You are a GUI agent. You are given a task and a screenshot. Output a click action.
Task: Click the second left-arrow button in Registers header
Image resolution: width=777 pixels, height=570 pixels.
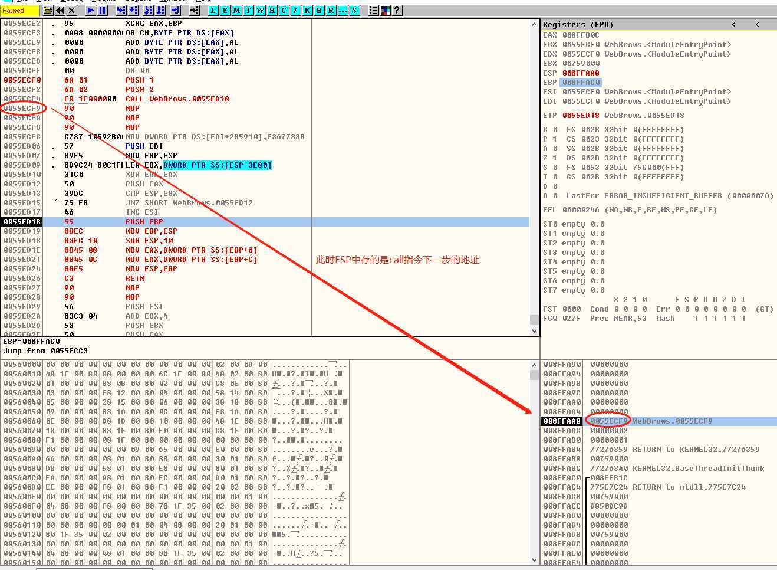click(758, 24)
